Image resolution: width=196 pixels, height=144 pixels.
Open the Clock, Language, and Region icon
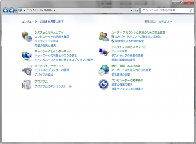(x=104, y=70)
